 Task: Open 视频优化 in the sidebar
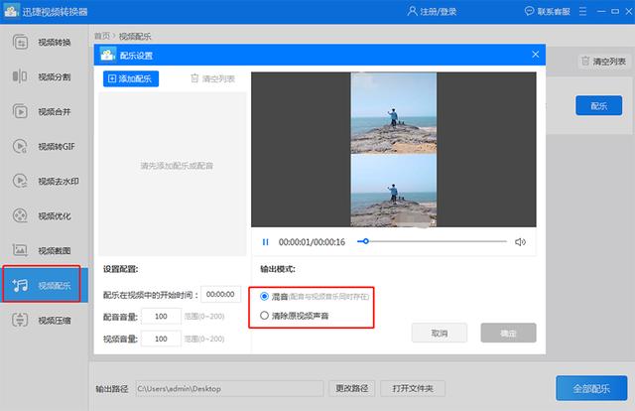click(x=44, y=216)
